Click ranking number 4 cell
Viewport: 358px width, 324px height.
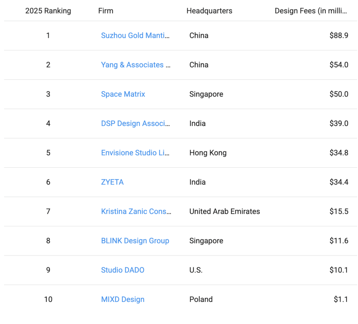point(48,124)
